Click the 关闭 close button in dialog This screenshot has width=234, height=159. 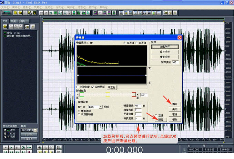175,109
